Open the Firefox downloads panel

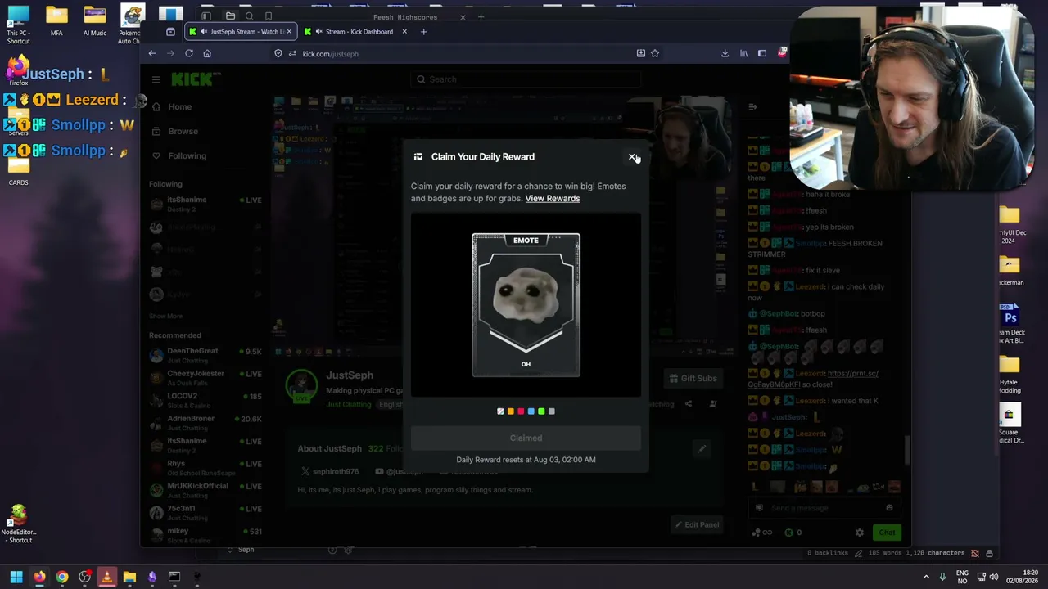click(725, 53)
